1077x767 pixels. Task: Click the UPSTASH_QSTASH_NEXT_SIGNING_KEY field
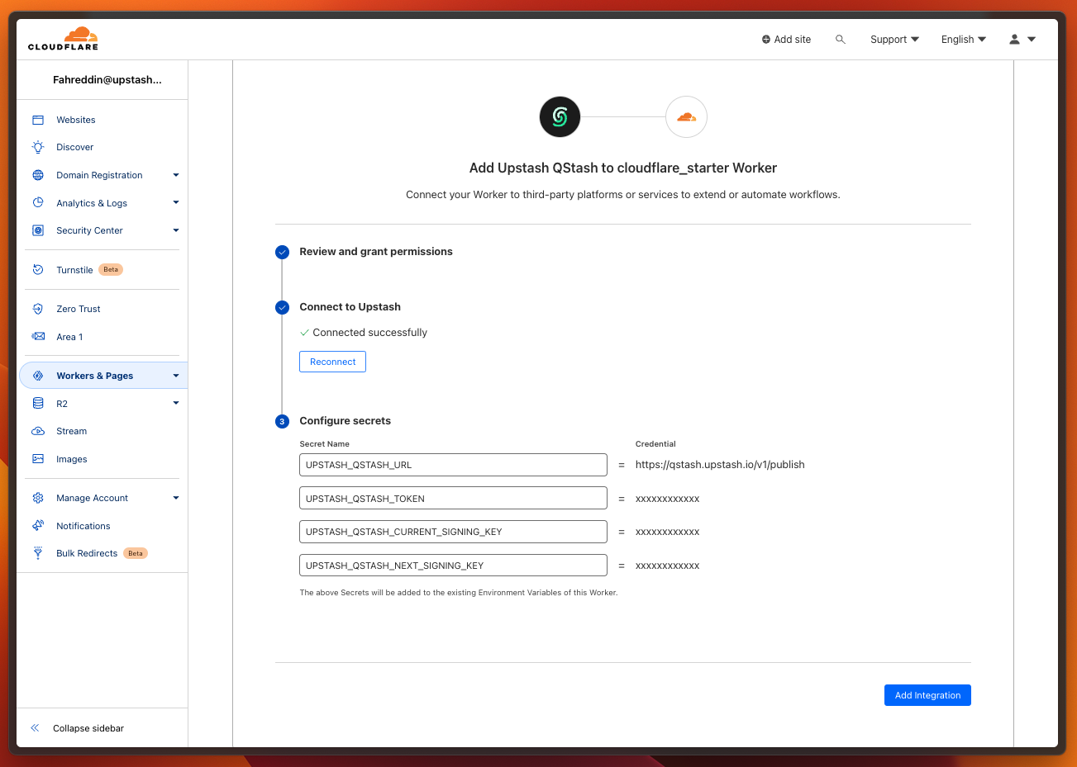click(453, 566)
